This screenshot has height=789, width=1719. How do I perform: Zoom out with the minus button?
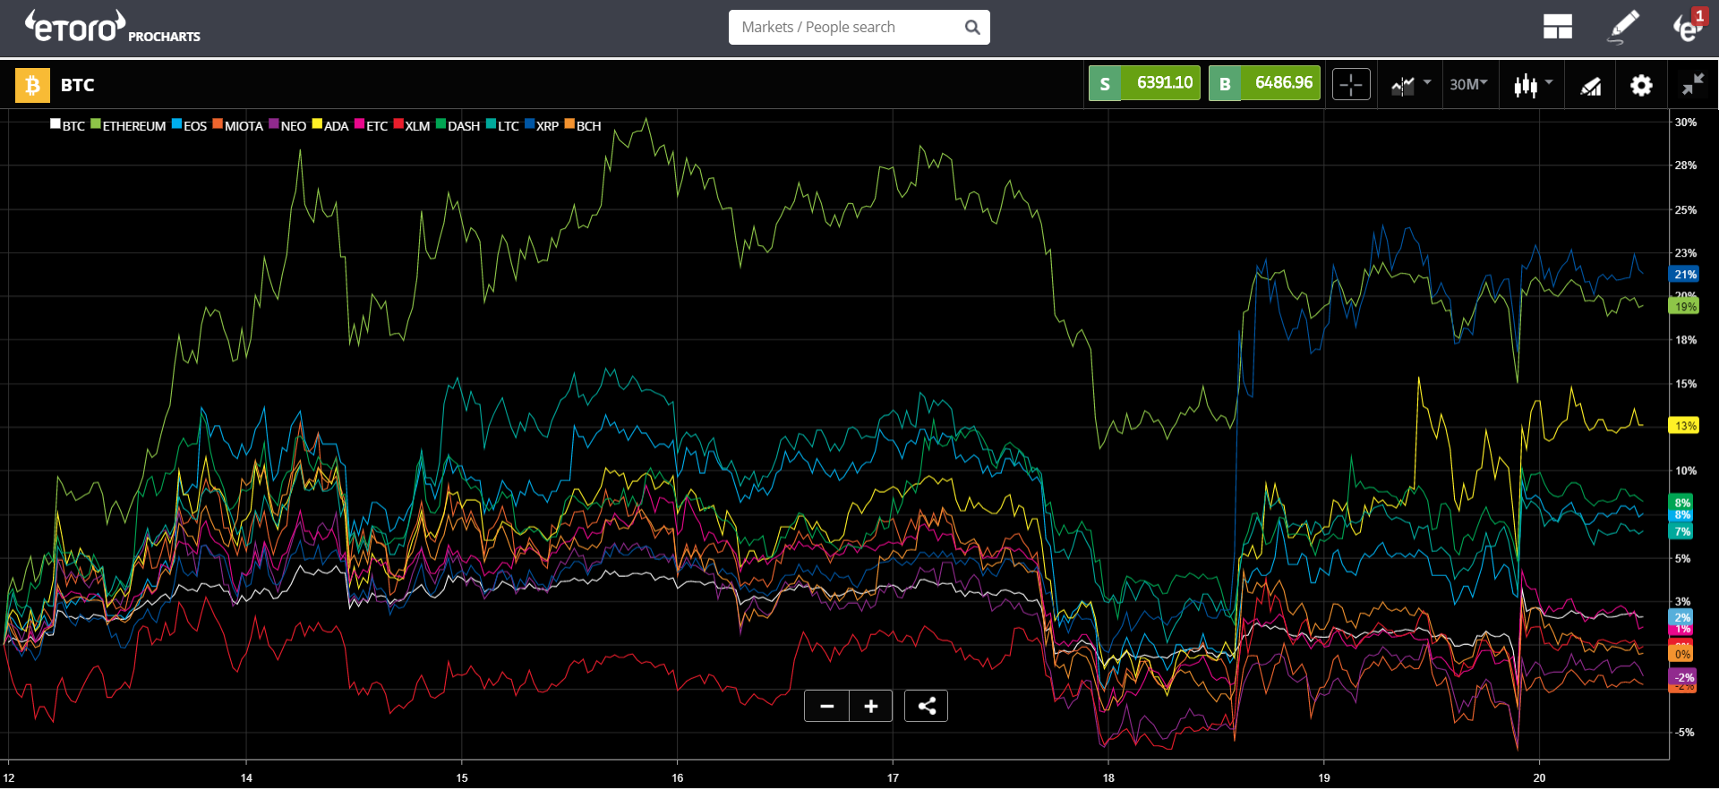pos(827,706)
